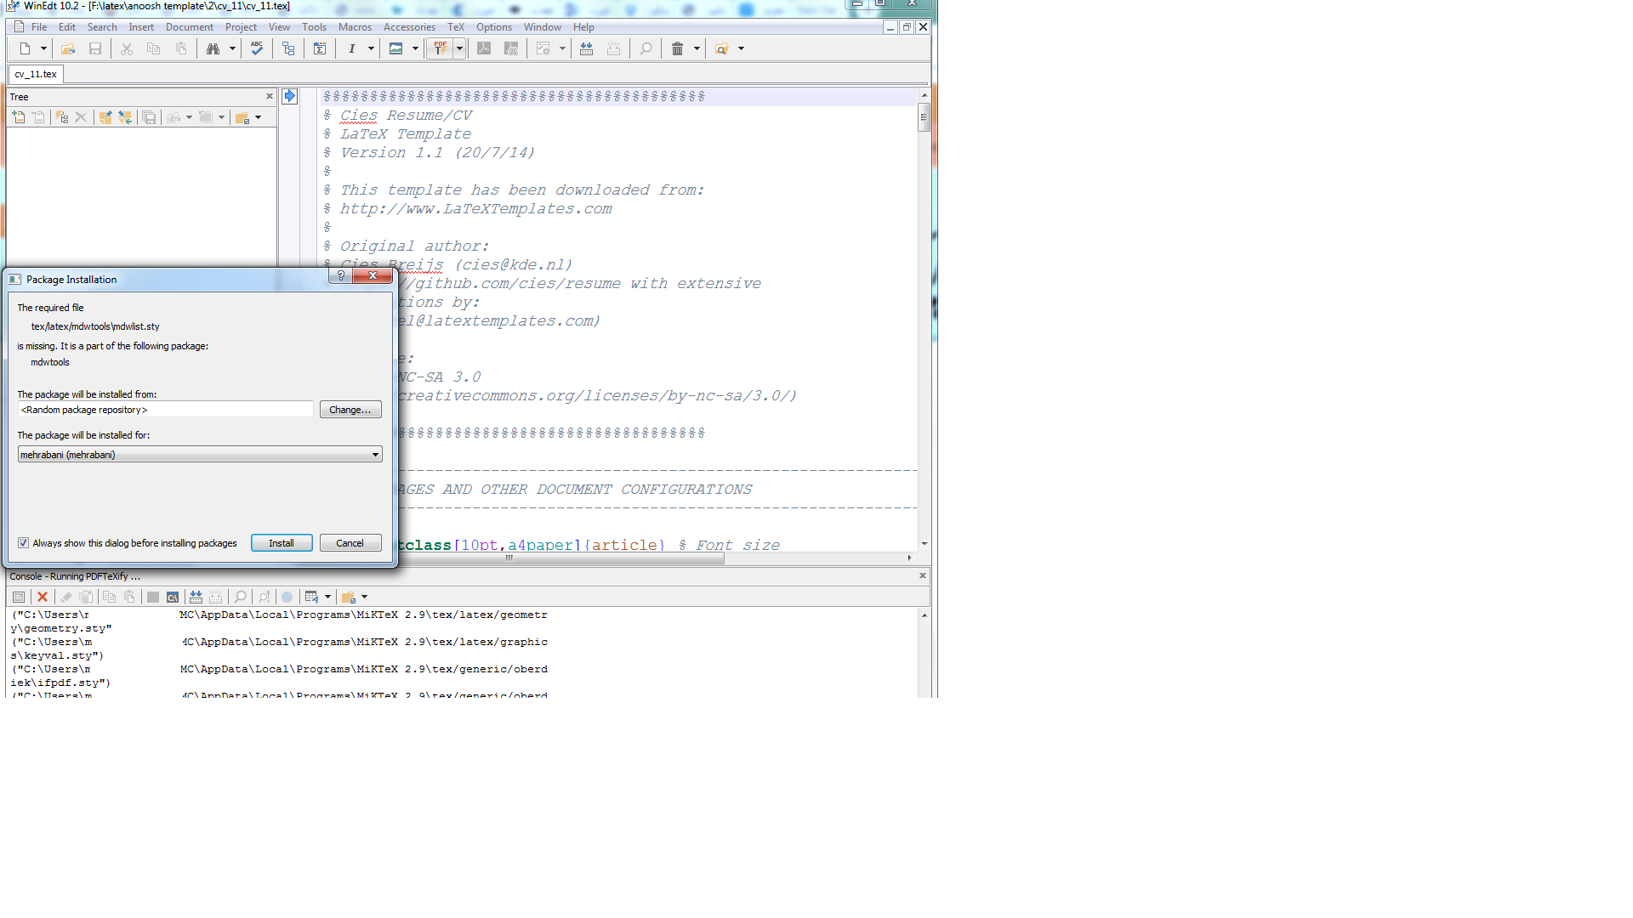Open a file with the folder icon

68,48
